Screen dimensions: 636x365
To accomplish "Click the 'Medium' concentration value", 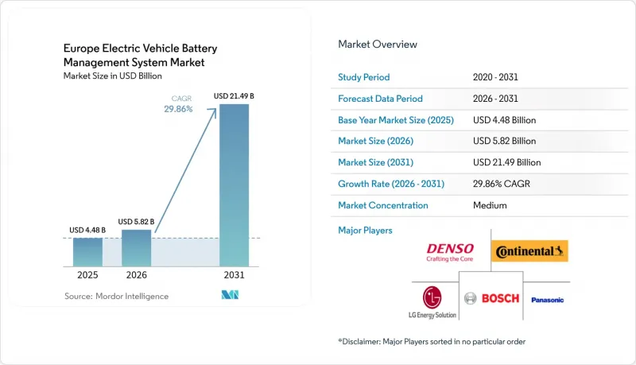I will pyautogui.click(x=490, y=205).
